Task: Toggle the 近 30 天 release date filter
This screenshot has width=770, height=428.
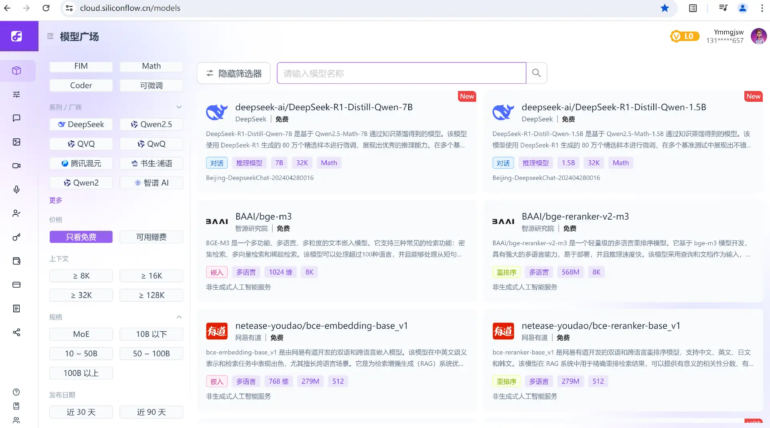Action: coord(81,412)
